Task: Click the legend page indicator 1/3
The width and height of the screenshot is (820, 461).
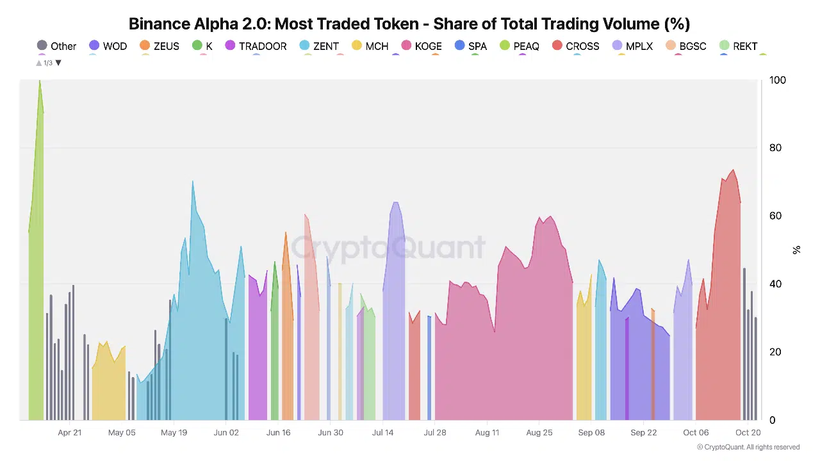Action: [48, 63]
